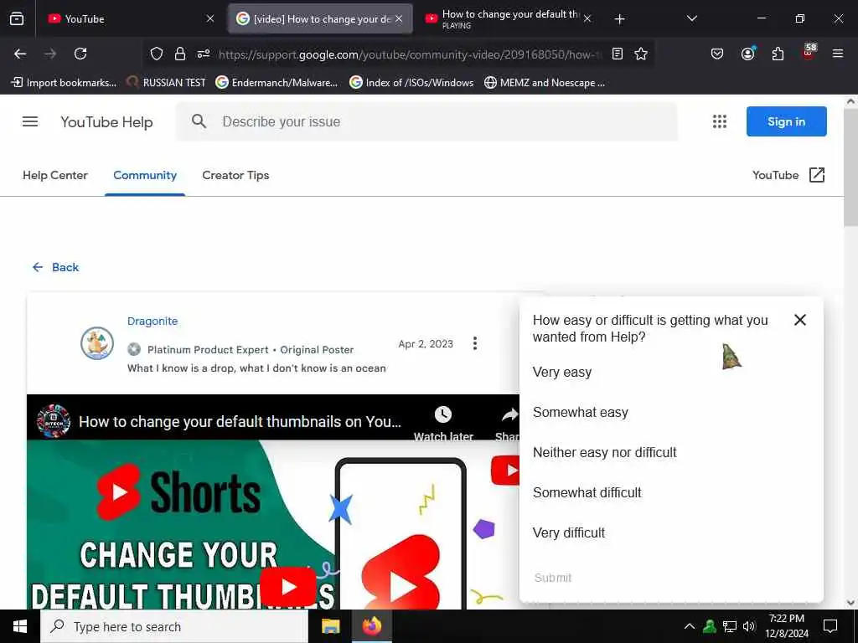The image size is (858, 643).
Task: Click the padlock site security icon
Action: pos(179,54)
